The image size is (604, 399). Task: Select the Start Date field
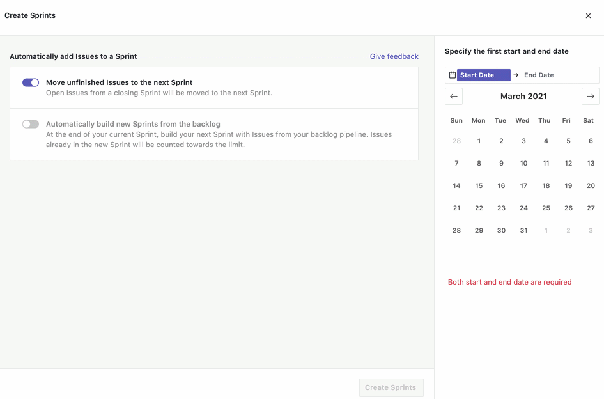click(x=483, y=75)
